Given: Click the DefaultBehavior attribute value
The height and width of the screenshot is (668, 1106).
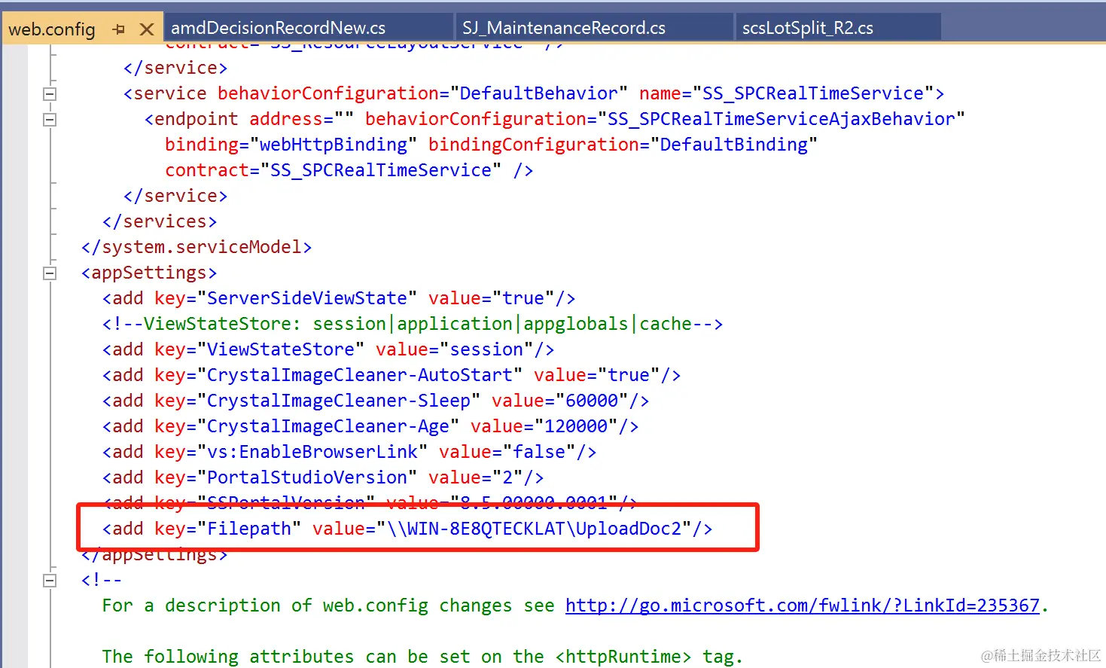Looking at the screenshot, I should [539, 93].
